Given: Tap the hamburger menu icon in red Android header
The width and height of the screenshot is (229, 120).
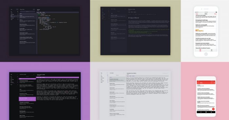Looking at the screenshot, I should tap(198, 83).
